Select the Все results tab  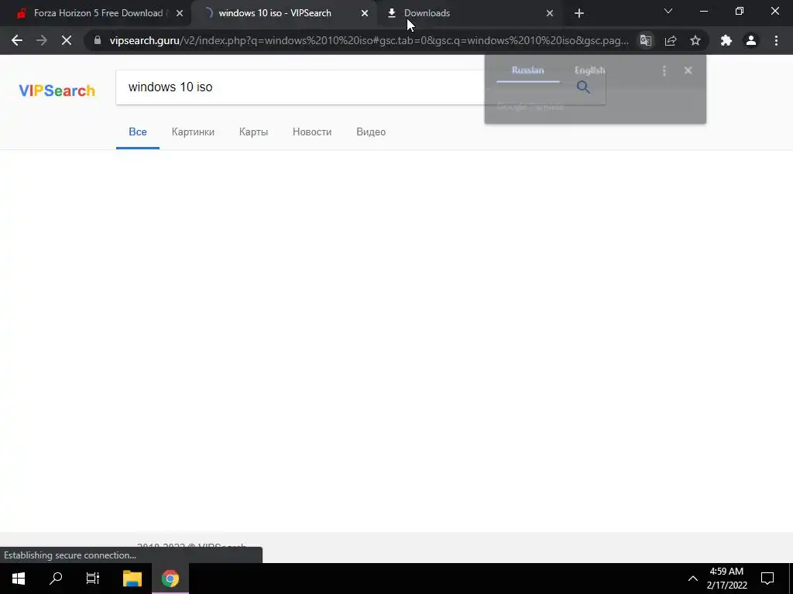(138, 131)
